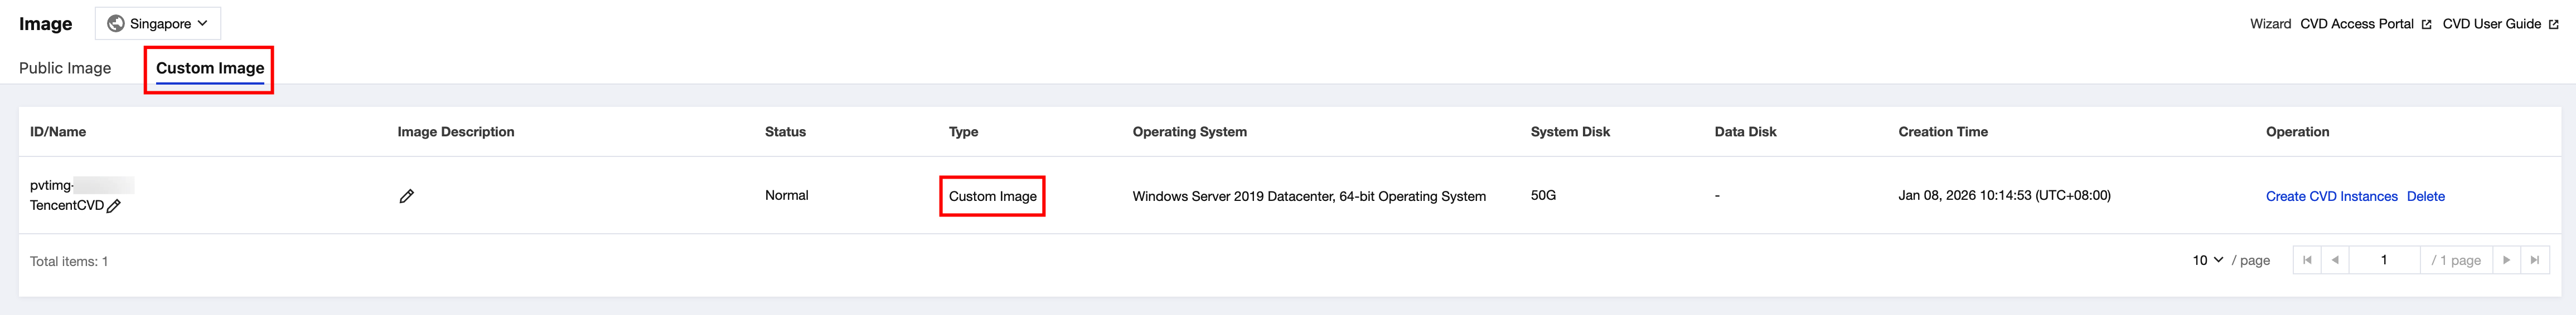2576x315 pixels.
Task: Click the page number input field
Action: click(x=2384, y=260)
